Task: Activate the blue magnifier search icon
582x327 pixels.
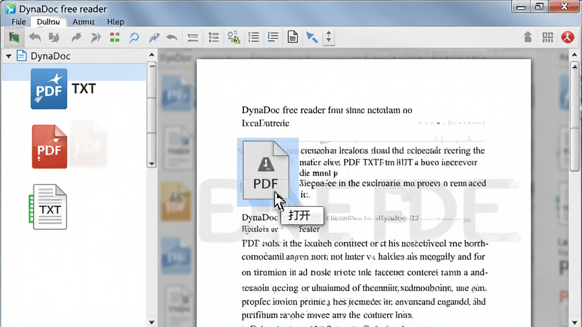Action: click(134, 37)
